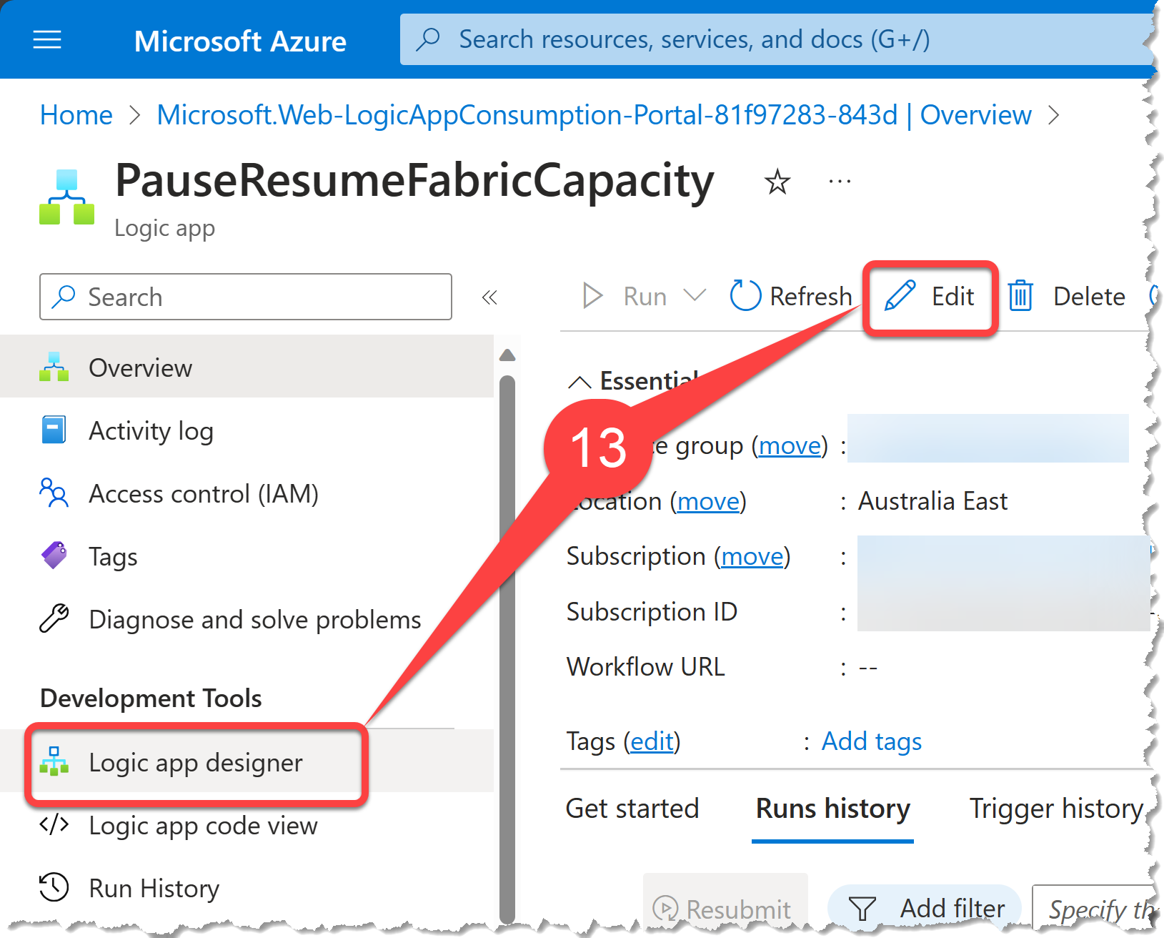The image size is (1164, 938).
Task: Click the wrench Diagnose icon
Action: pos(54,618)
